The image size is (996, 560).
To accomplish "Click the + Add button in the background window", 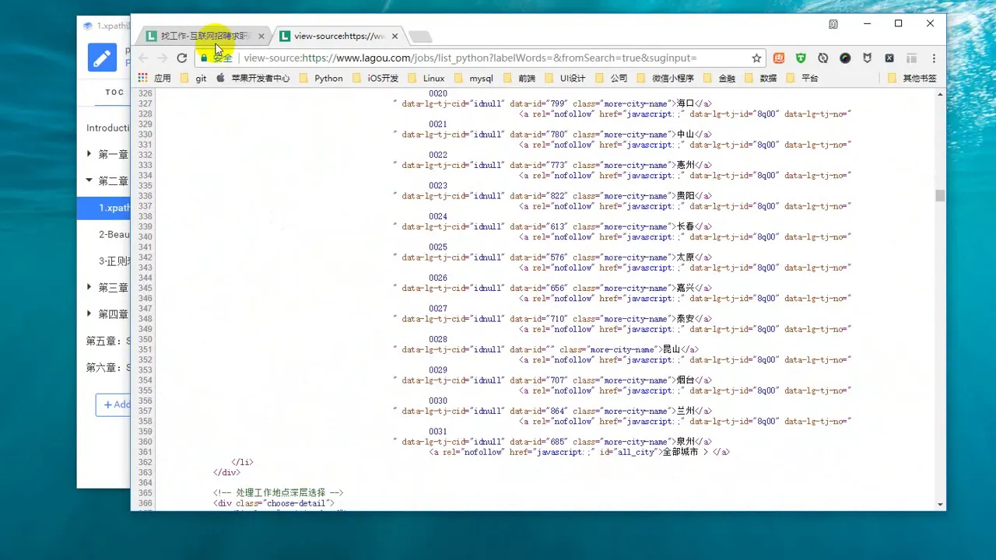I will 114,404.
